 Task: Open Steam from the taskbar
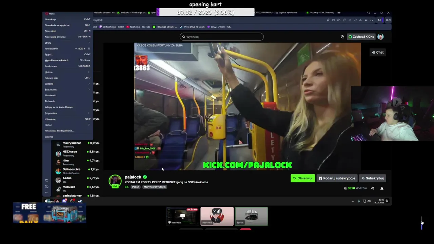coord(80,201)
